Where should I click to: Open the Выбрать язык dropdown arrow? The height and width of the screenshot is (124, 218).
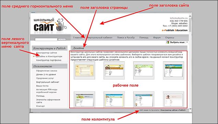point(187,42)
